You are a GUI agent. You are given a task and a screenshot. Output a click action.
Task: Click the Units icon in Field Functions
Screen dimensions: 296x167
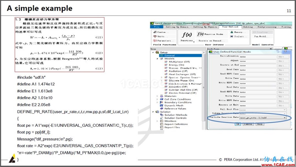(x=155, y=36)
